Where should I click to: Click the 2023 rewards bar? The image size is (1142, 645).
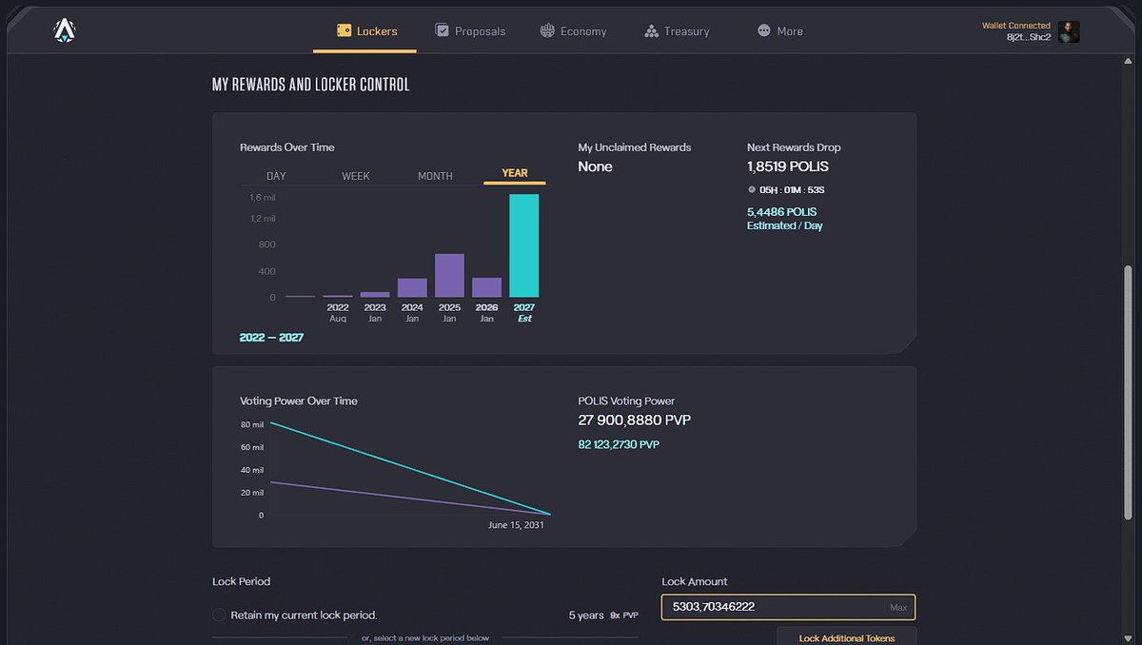coord(375,295)
